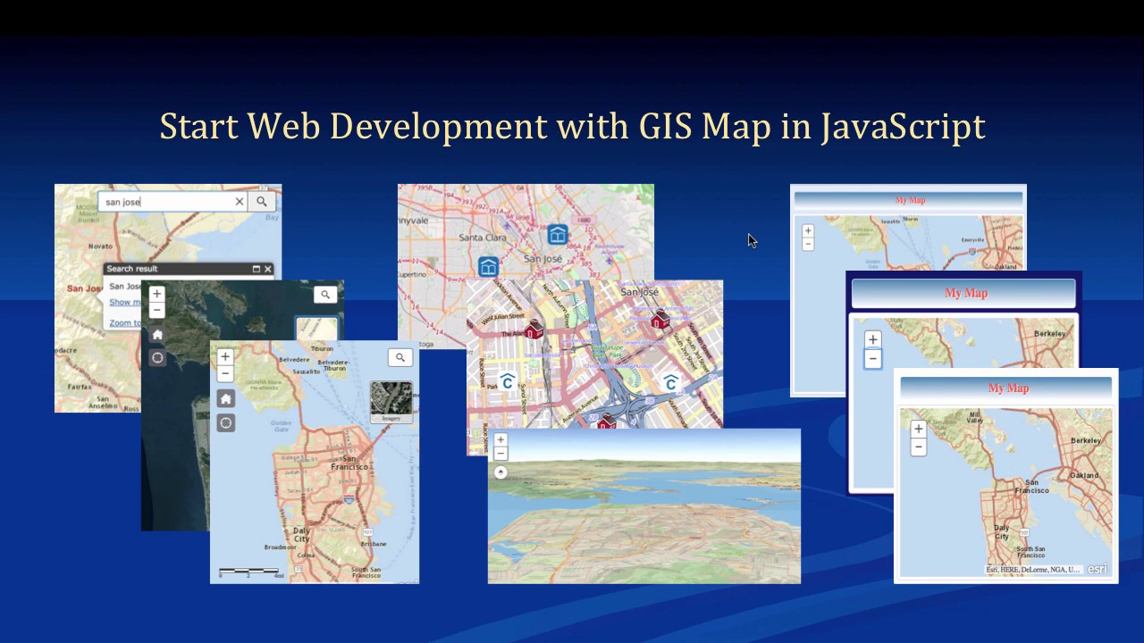Click the "Search result" popup title
The image size is (1144, 643).
132,269
